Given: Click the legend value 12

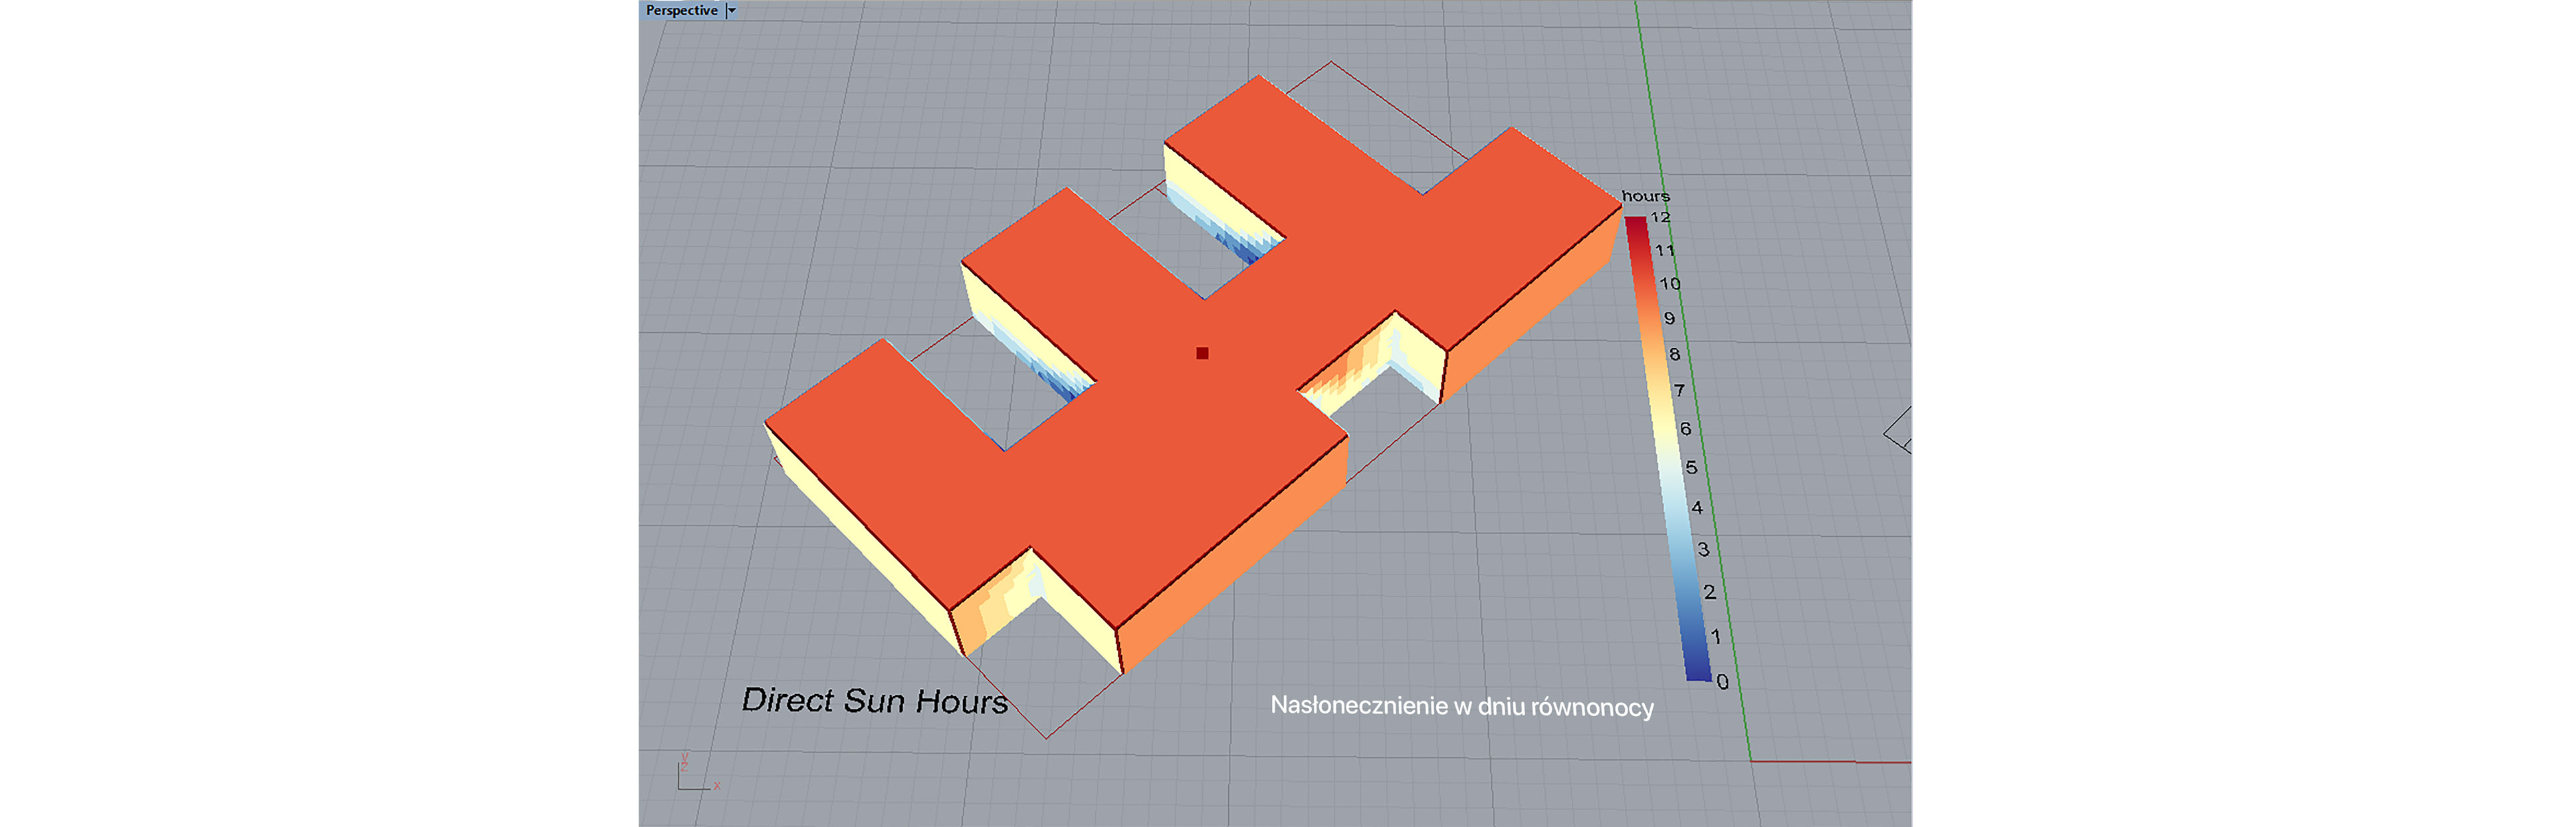Looking at the screenshot, I should coord(1660,217).
